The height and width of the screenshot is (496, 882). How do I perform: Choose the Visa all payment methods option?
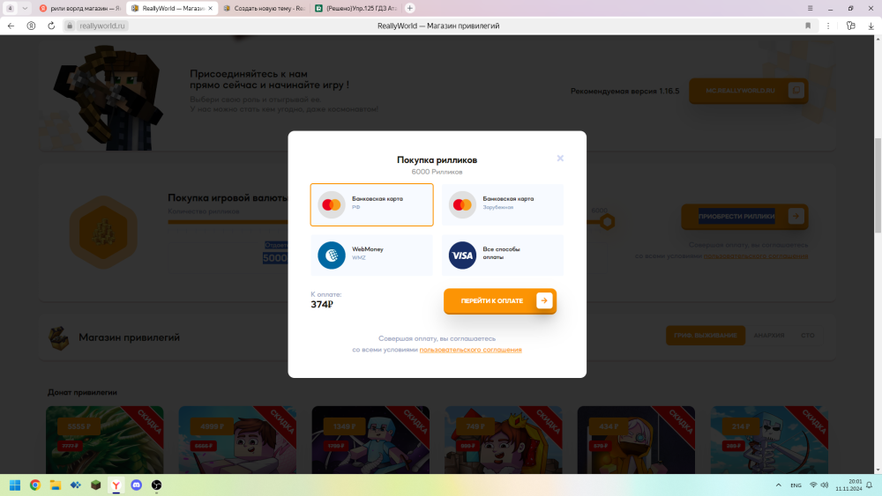[x=503, y=255]
